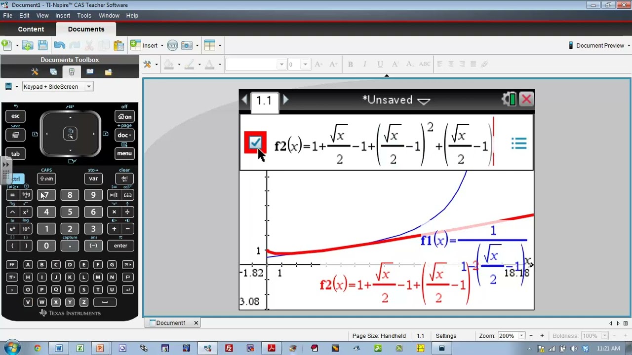632x355 pixels.
Task: Click the del key on the keypad
Action: click(x=124, y=178)
